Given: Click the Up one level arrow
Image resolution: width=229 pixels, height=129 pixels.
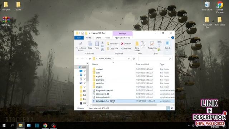Looking at the screenshot, I should click(x=90, y=59).
